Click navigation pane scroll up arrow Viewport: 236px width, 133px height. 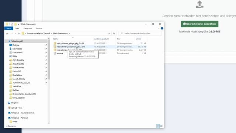(x=49, y=38)
